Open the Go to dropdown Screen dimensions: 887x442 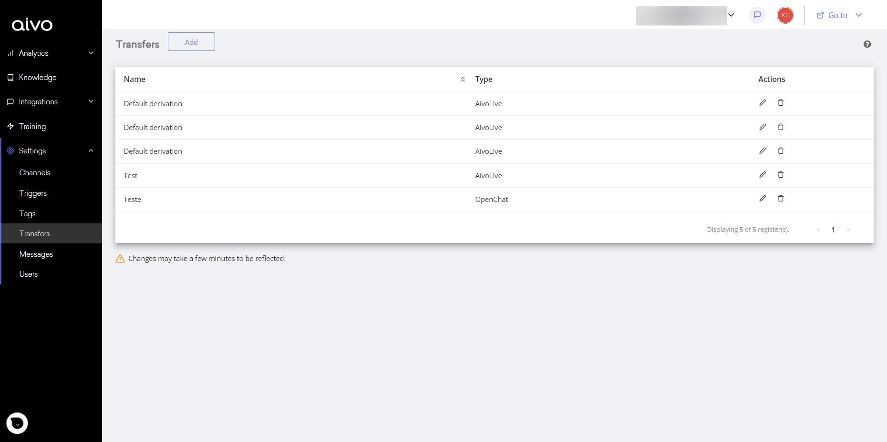(839, 15)
